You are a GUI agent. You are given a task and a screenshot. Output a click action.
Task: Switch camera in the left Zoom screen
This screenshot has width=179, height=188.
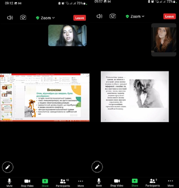[x=23, y=18]
